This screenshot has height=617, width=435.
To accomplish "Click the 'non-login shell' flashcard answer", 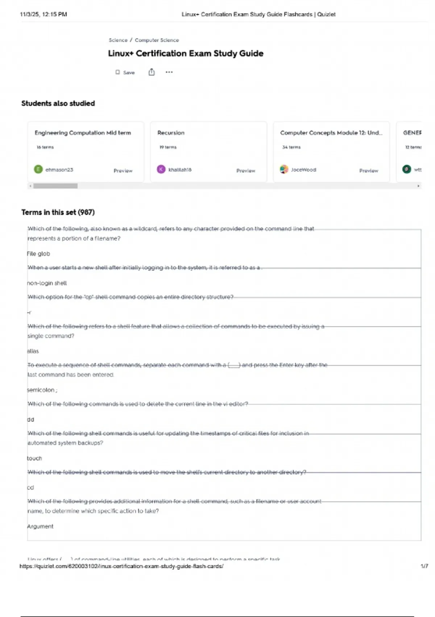I will [x=47, y=283].
